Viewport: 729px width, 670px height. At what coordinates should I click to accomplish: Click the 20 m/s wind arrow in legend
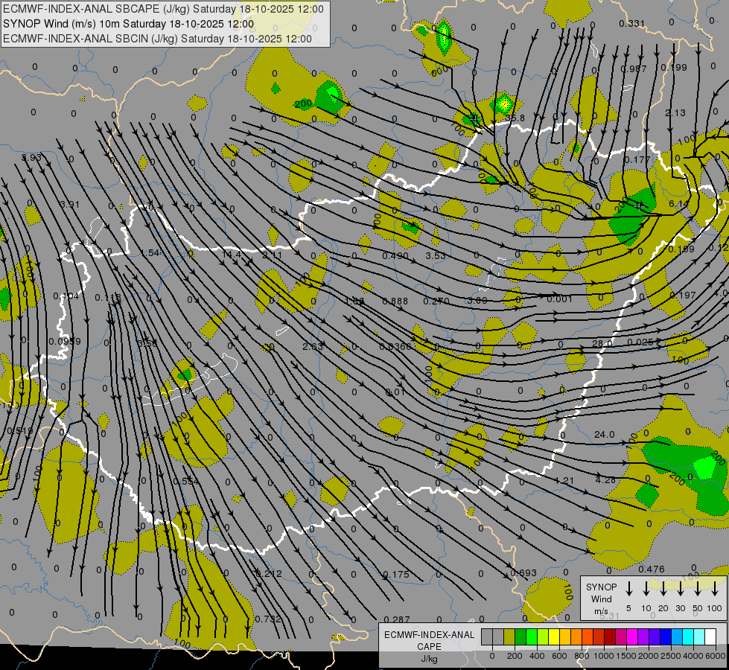tap(663, 589)
